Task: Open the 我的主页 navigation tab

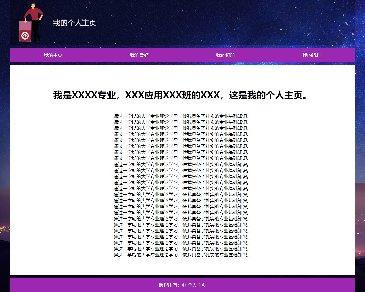Action: pyautogui.click(x=53, y=55)
